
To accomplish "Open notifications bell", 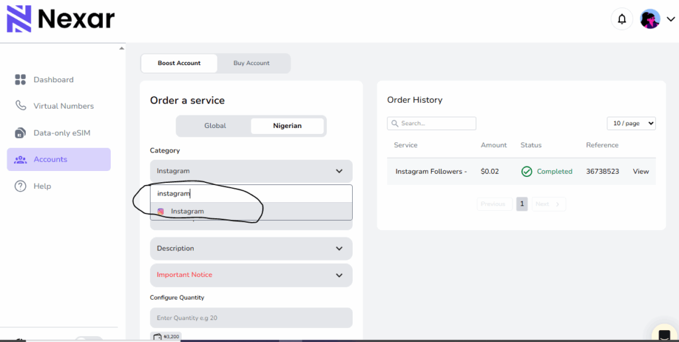I will (x=622, y=19).
